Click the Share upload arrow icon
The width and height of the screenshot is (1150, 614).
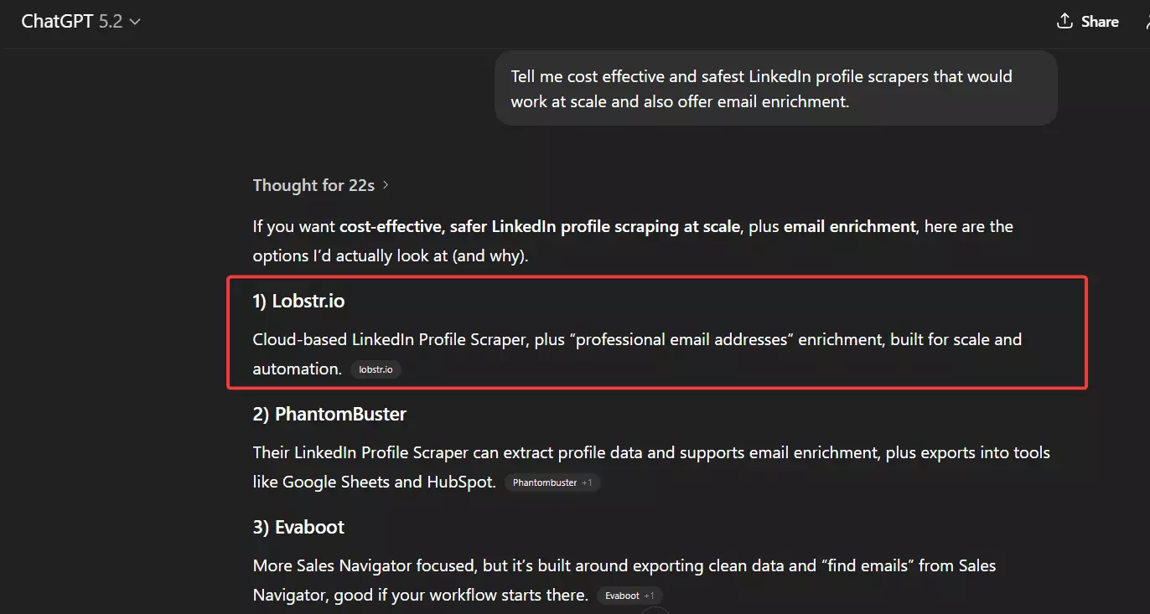click(1064, 21)
